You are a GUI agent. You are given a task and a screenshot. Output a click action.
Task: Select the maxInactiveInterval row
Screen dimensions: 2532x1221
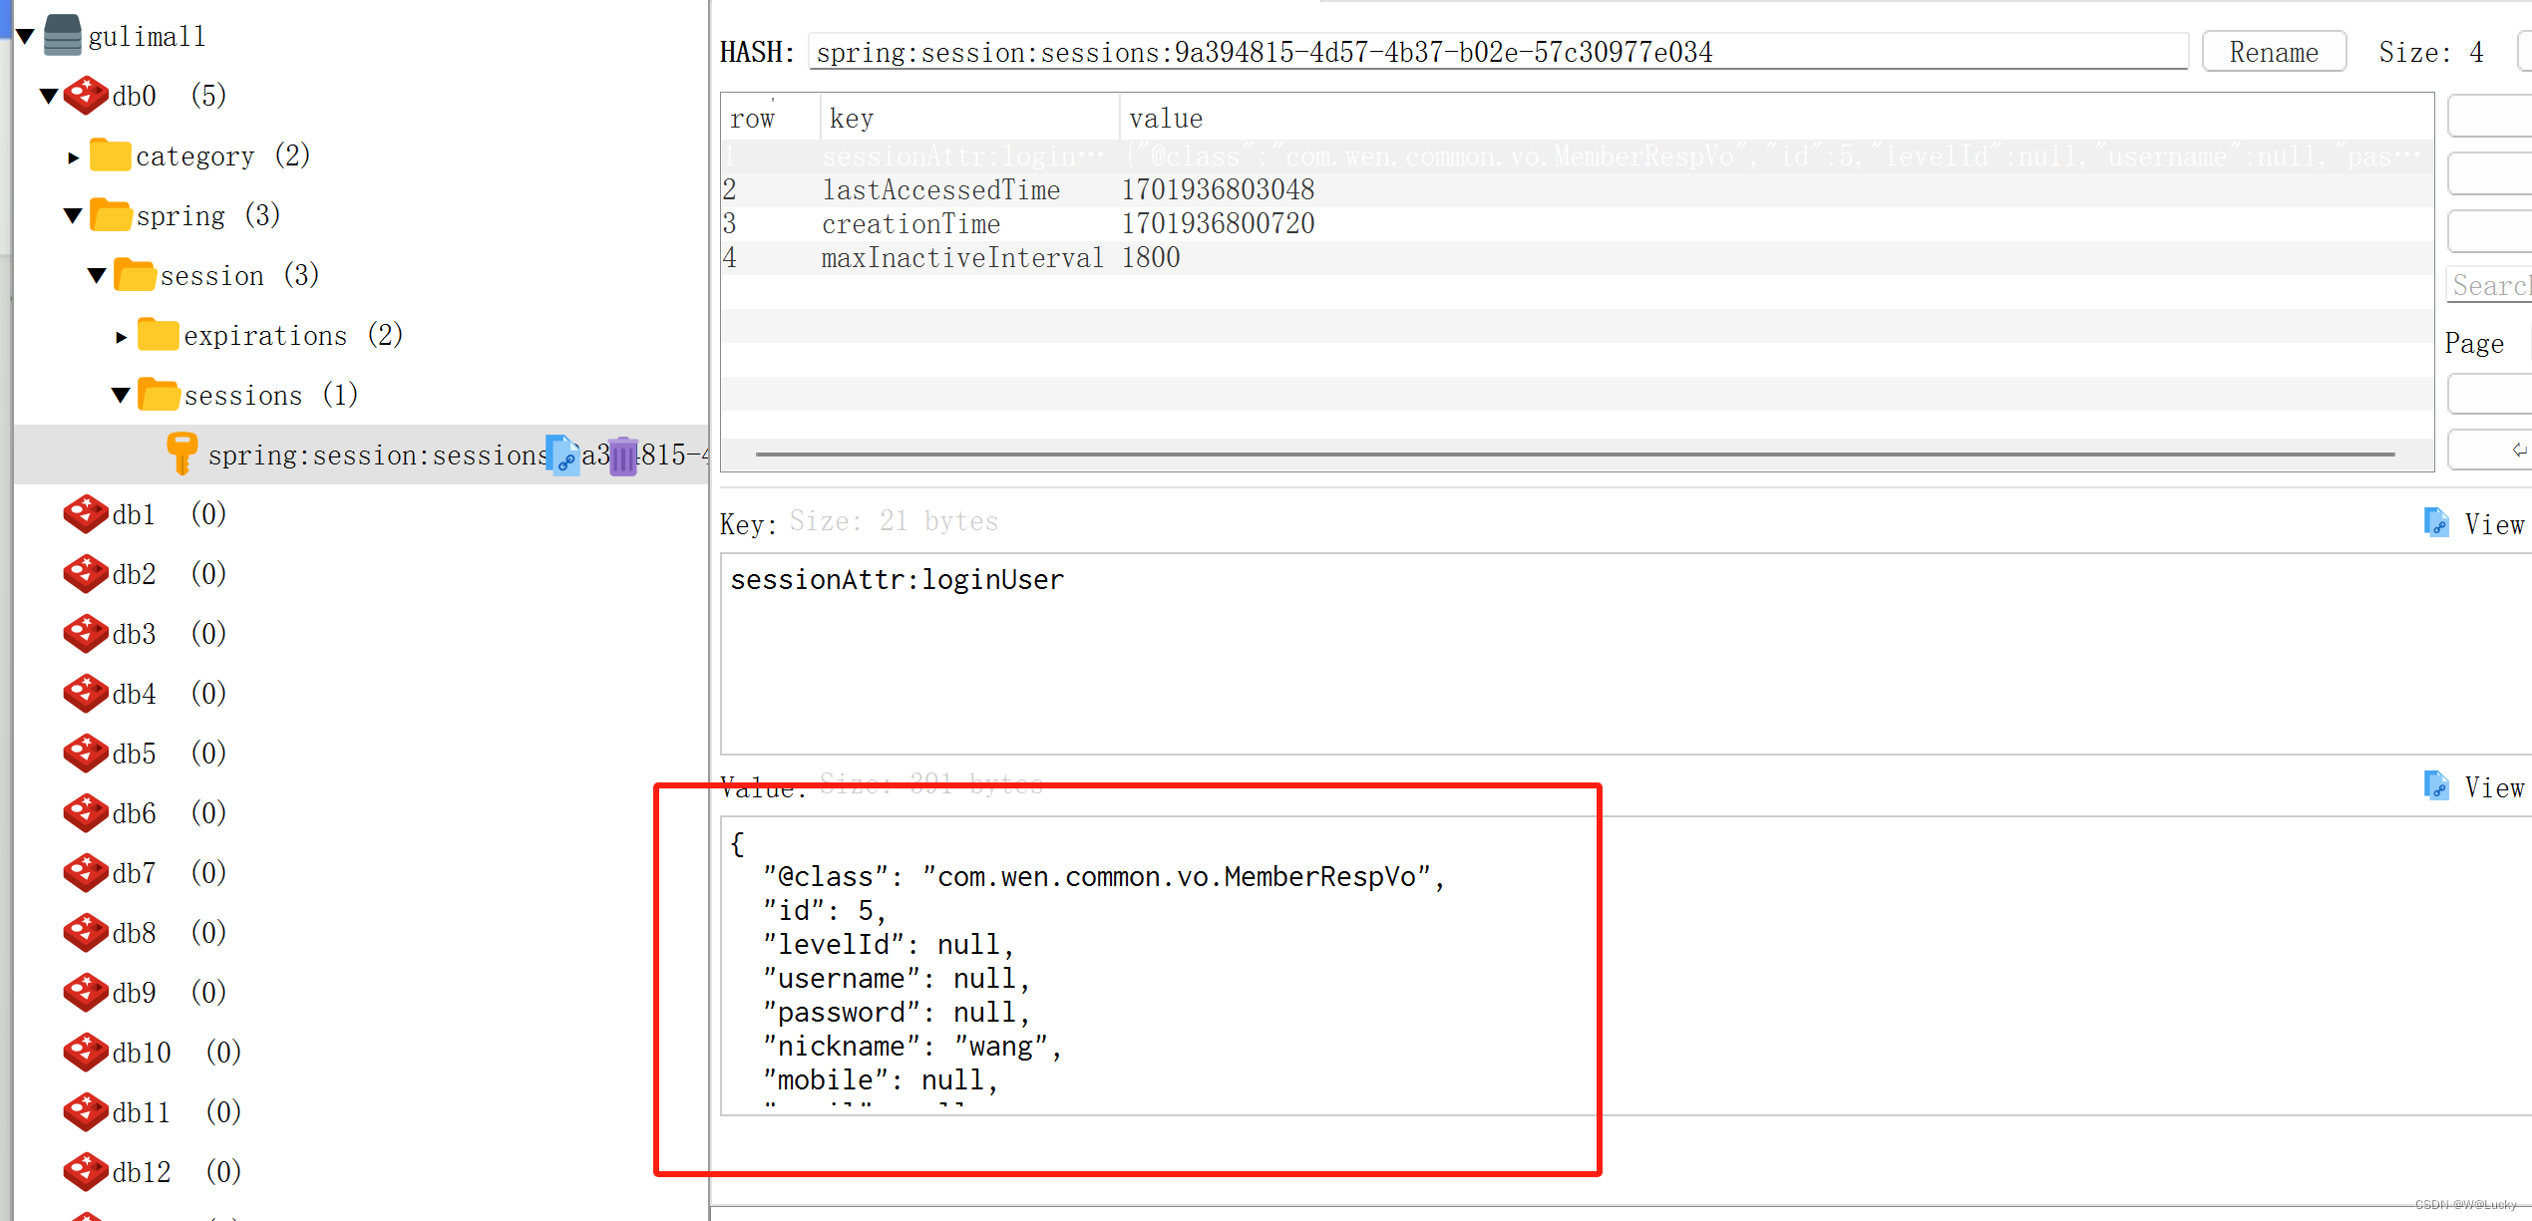point(961,258)
